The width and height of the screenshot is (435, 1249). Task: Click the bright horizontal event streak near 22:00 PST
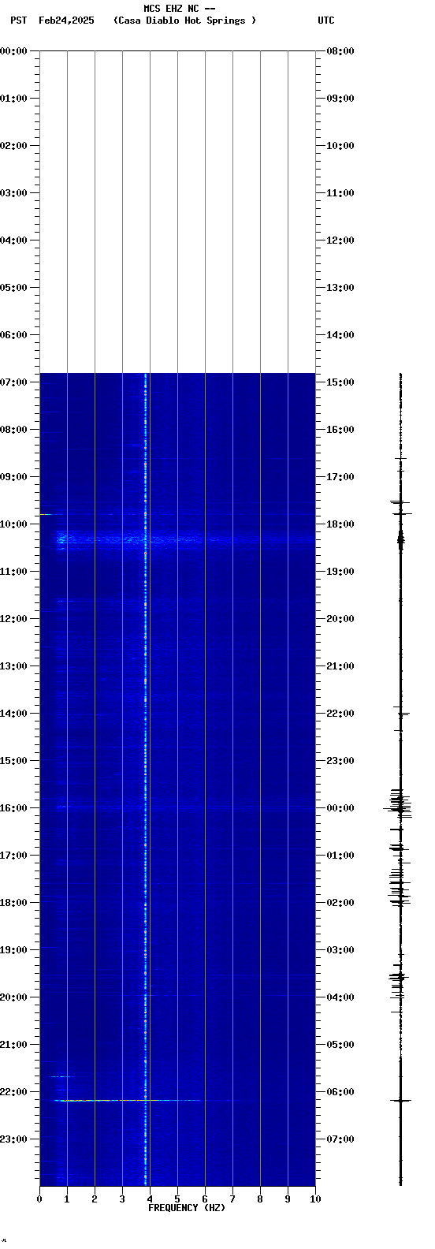(126, 1100)
